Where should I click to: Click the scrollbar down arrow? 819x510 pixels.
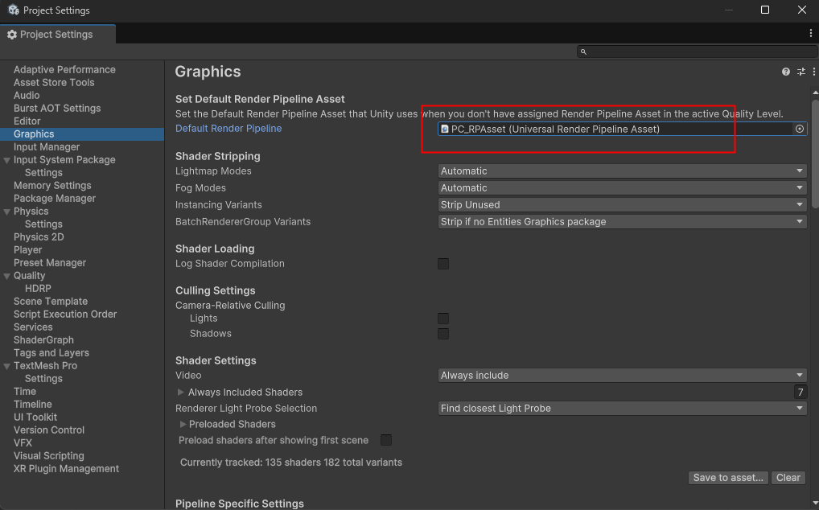pos(815,504)
